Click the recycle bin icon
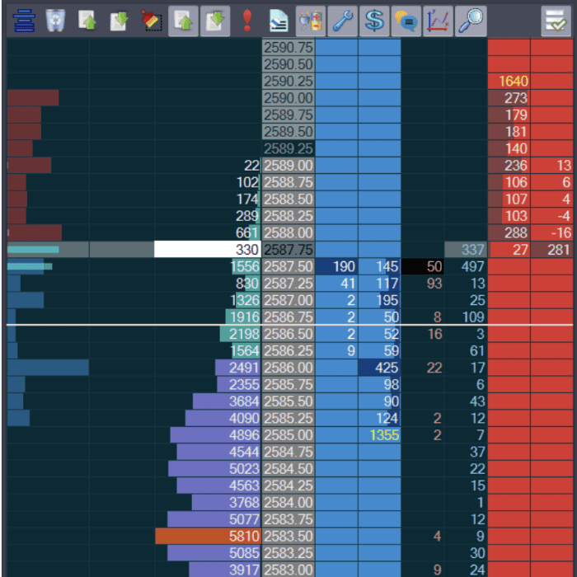Image resolution: width=577 pixels, height=577 pixels. pyautogui.click(x=54, y=21)
